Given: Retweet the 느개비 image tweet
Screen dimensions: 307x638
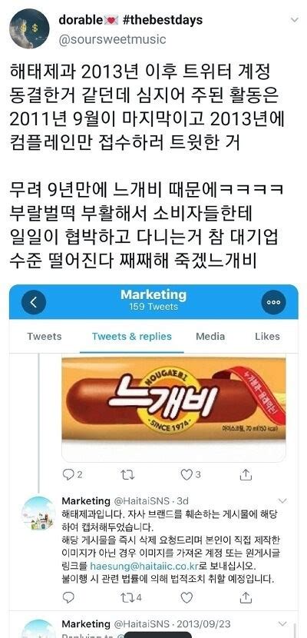Looking at the screenshot, I should [127, 474].
